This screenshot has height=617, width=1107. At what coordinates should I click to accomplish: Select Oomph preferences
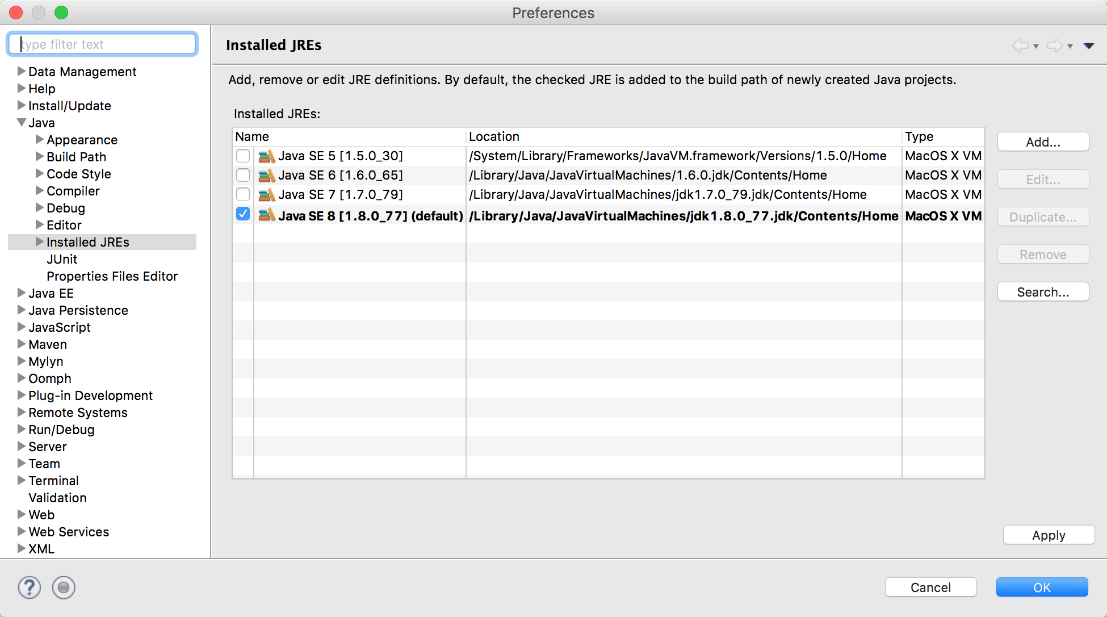click(x=50, y=378)
